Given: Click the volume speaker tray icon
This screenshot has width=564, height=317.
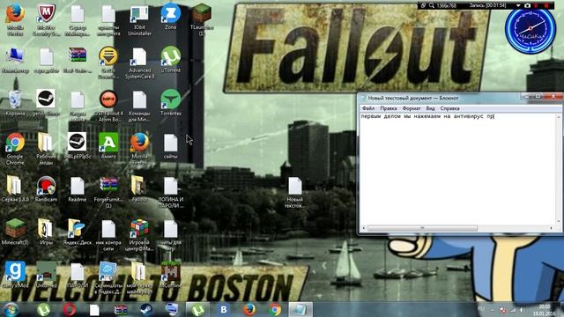Looking at the screenshot, I should tap(521, 309).
